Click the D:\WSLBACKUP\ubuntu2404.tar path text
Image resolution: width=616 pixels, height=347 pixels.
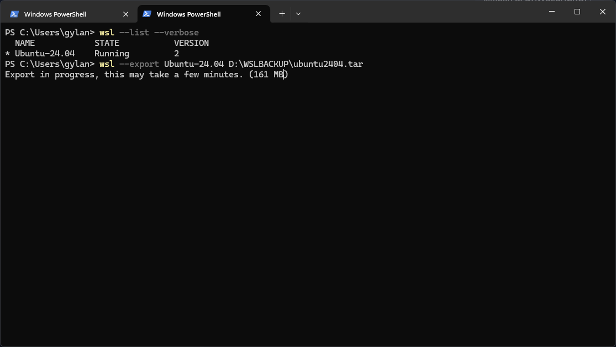point(296,64)
